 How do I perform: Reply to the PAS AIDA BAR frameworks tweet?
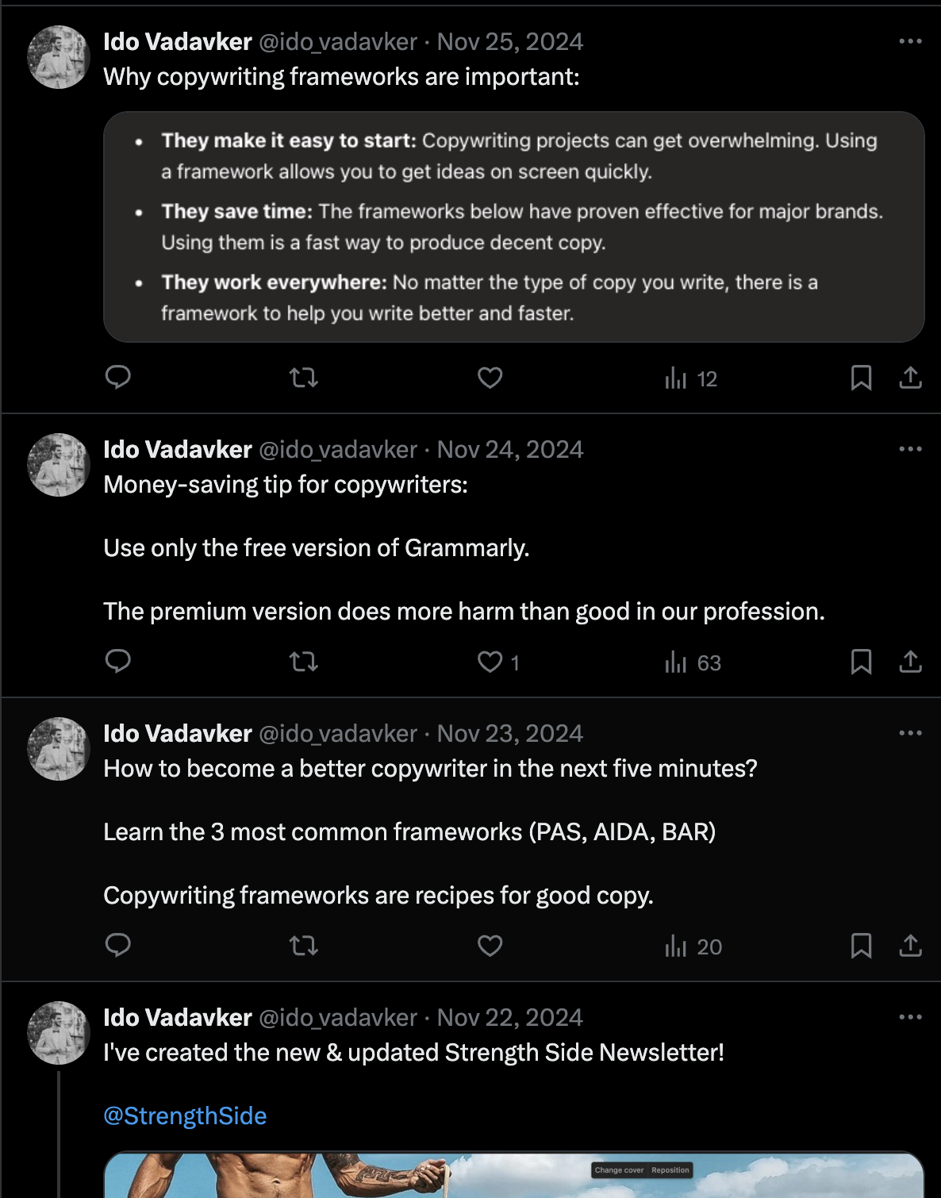click(x=118, y=946)
